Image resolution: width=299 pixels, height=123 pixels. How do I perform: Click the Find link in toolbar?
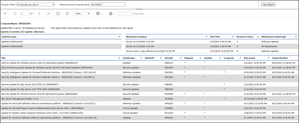[135, 14]
